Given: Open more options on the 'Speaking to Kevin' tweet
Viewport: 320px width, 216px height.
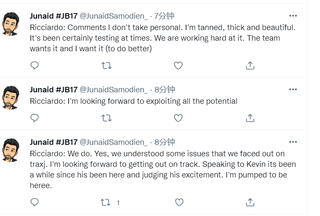Looking at the screenshot, I should click(293, 142).
